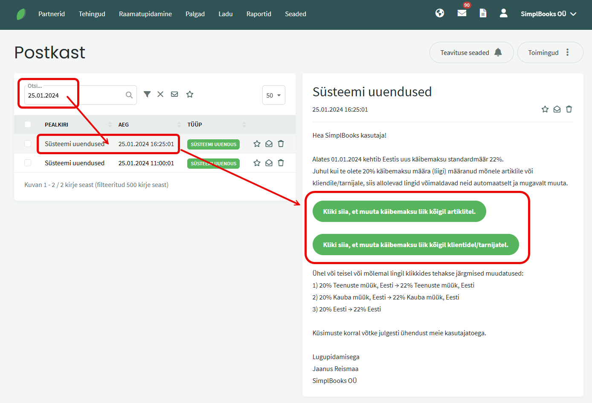Clear the search filter with X icon

click(x=160, y=94)
